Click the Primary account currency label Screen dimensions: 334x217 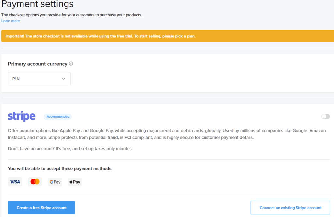click(38, 64)
